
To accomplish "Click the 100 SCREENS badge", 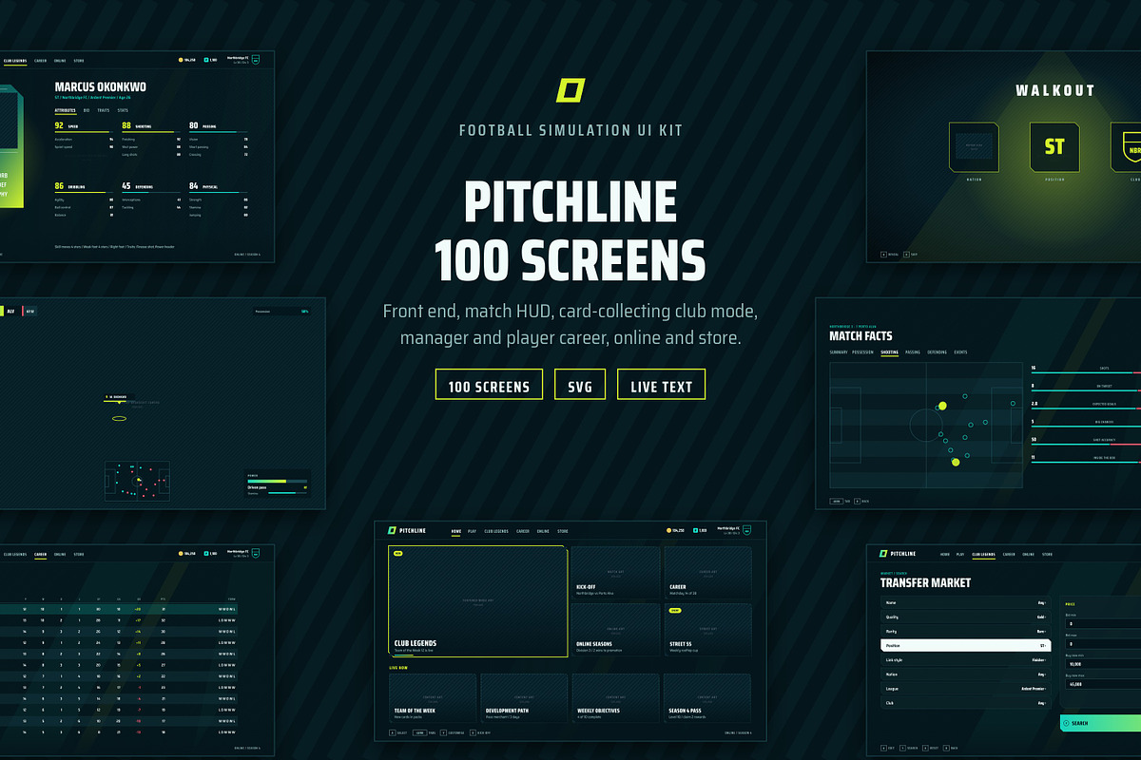I will pos(489,384).
